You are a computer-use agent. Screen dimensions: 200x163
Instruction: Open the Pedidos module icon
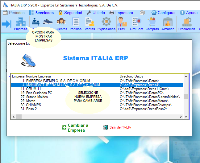click(x=76, y=24)
